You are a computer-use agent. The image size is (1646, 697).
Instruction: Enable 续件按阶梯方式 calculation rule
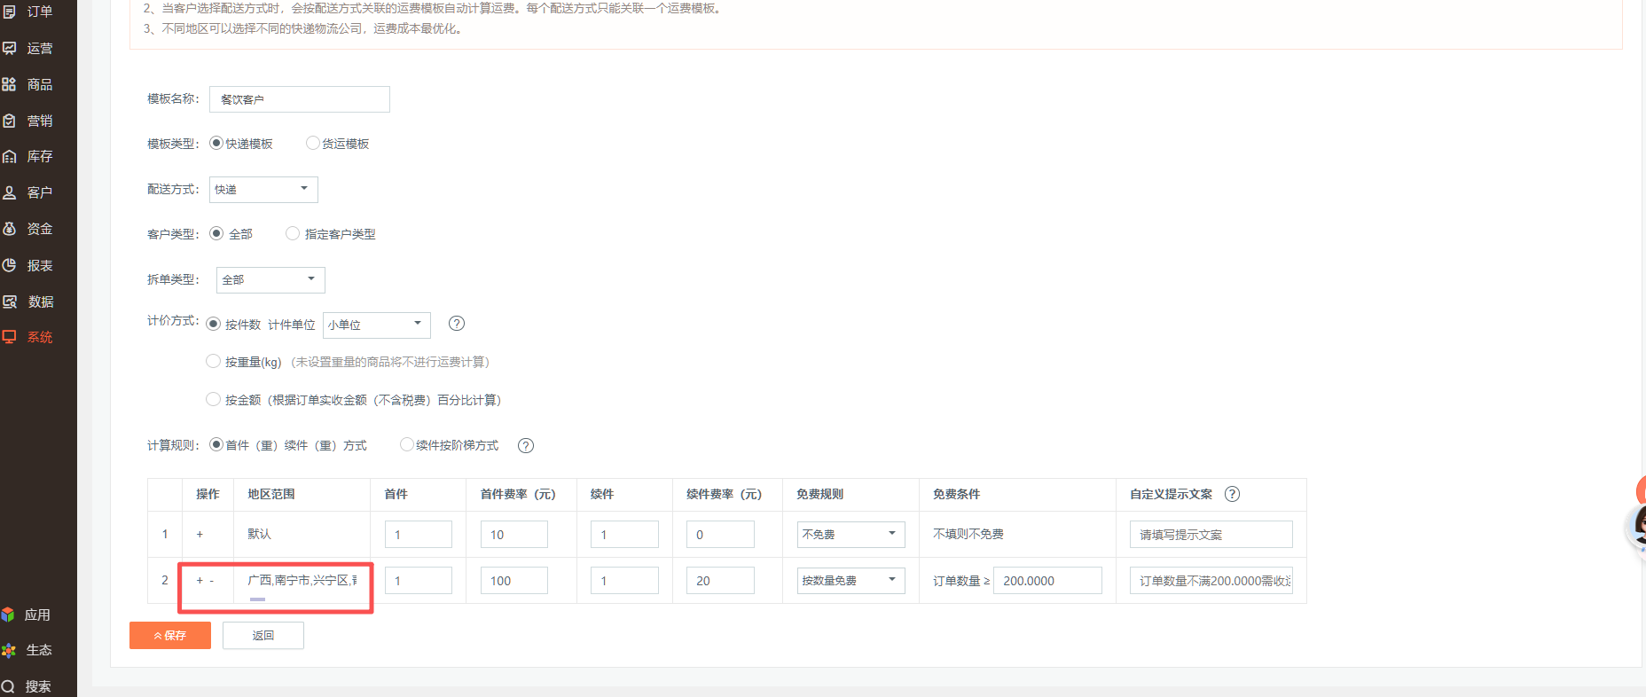[x=406, y=444]
